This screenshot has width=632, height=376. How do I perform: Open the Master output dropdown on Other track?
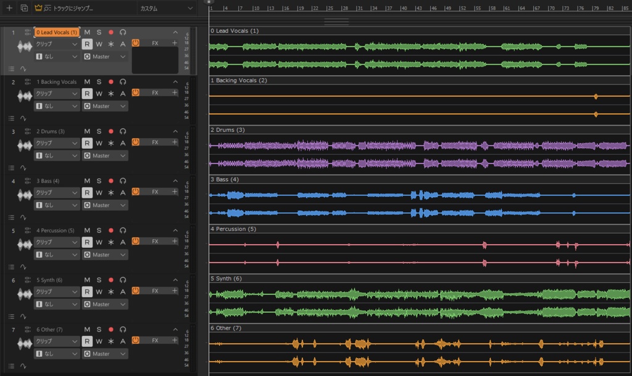[105, 353]
